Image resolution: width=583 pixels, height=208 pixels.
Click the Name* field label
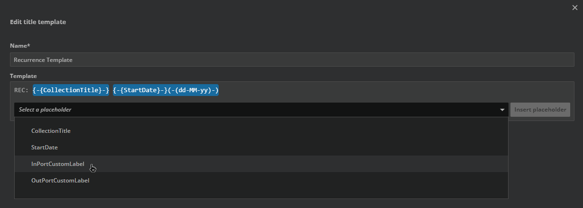tap(20, 46)
